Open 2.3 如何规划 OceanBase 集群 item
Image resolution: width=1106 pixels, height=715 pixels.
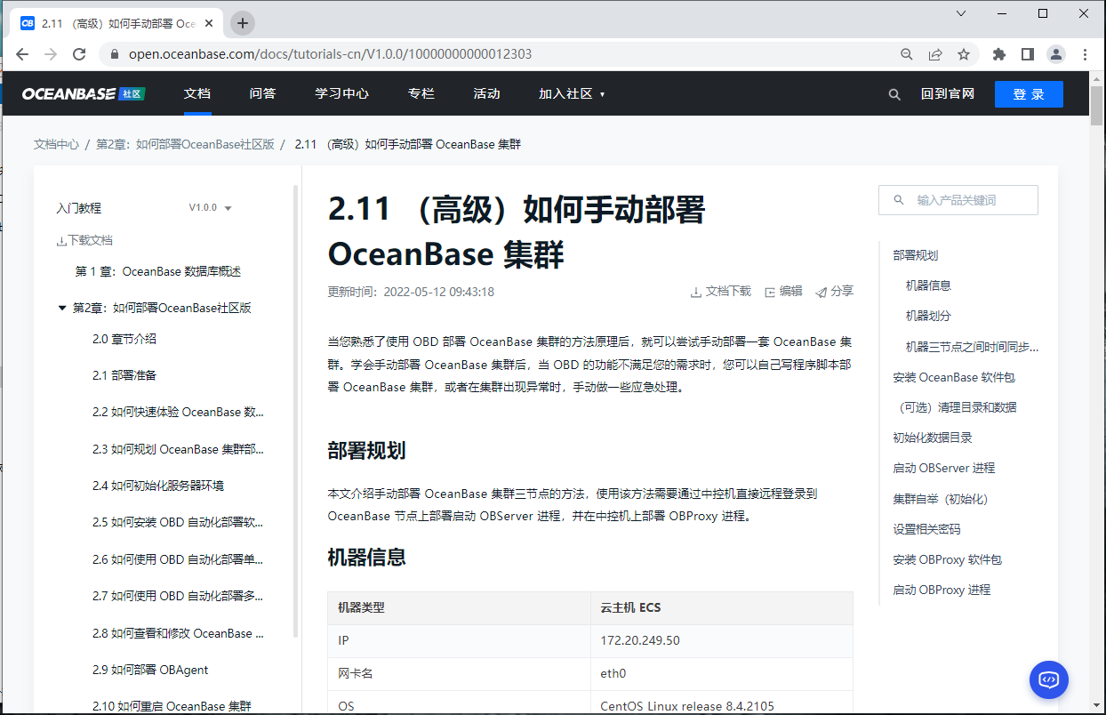click(x=178, y=449)
